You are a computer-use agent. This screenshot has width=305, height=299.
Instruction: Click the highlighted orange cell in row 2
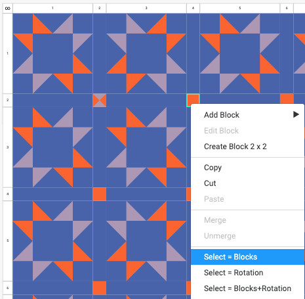(x=193, y=99)
